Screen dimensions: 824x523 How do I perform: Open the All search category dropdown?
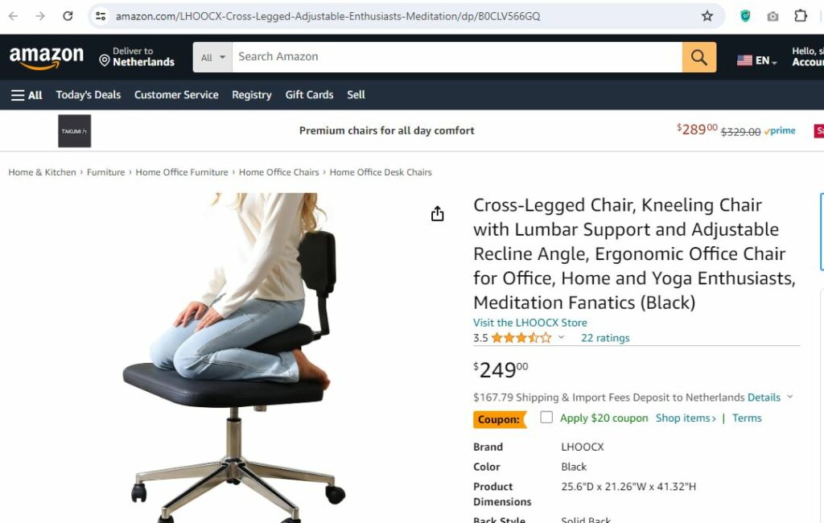point(212,57)
